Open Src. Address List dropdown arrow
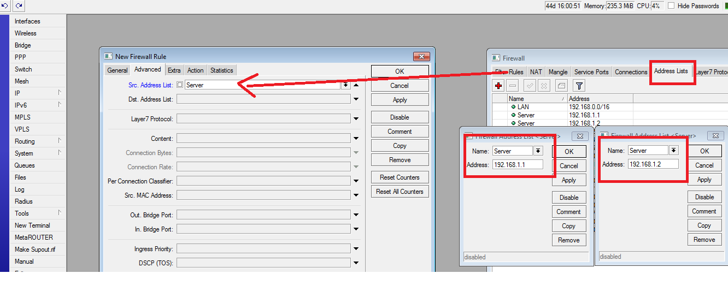Screen dimensions: 728x291 click(345, 85)
